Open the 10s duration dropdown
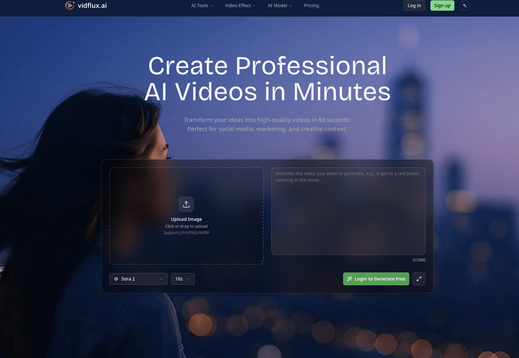The image size is (519, 358). [x=182, y=279]
